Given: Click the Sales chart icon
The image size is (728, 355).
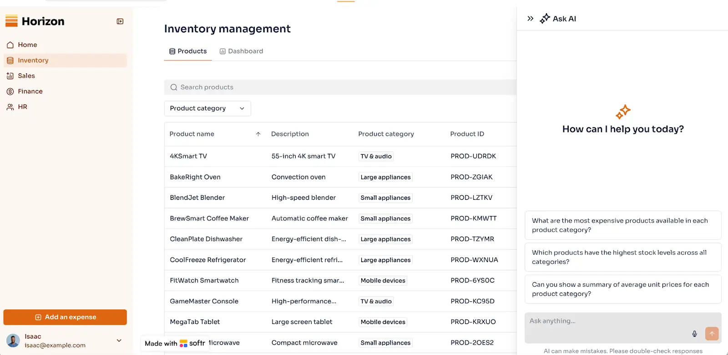Looking at the screenshot, I should click(x=10, y=76).
